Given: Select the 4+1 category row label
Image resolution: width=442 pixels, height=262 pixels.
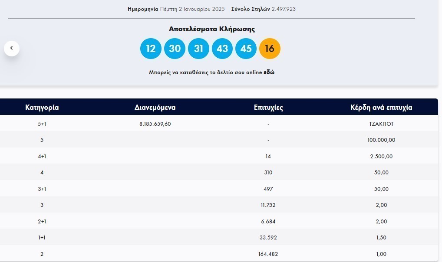Looking at the screenshot, I should pos(42,156).
